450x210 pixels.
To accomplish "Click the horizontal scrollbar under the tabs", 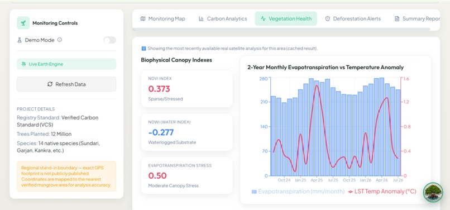I will pyautogui.click(x=281, y=29).
